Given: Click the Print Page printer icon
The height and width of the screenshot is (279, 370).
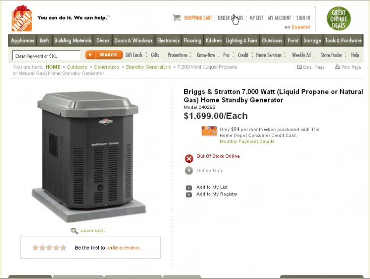Looking at the screenshot, I should [x=338, y=67].
